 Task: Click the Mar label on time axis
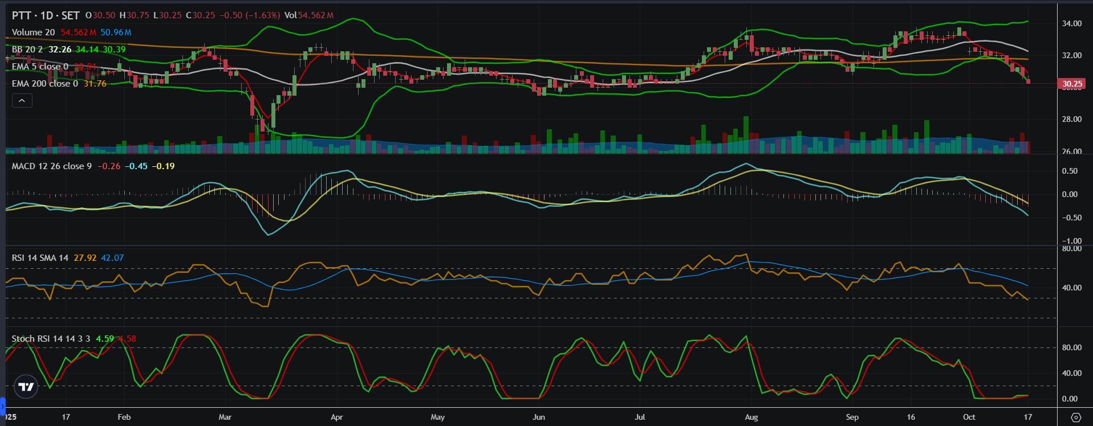coord(225,417)
